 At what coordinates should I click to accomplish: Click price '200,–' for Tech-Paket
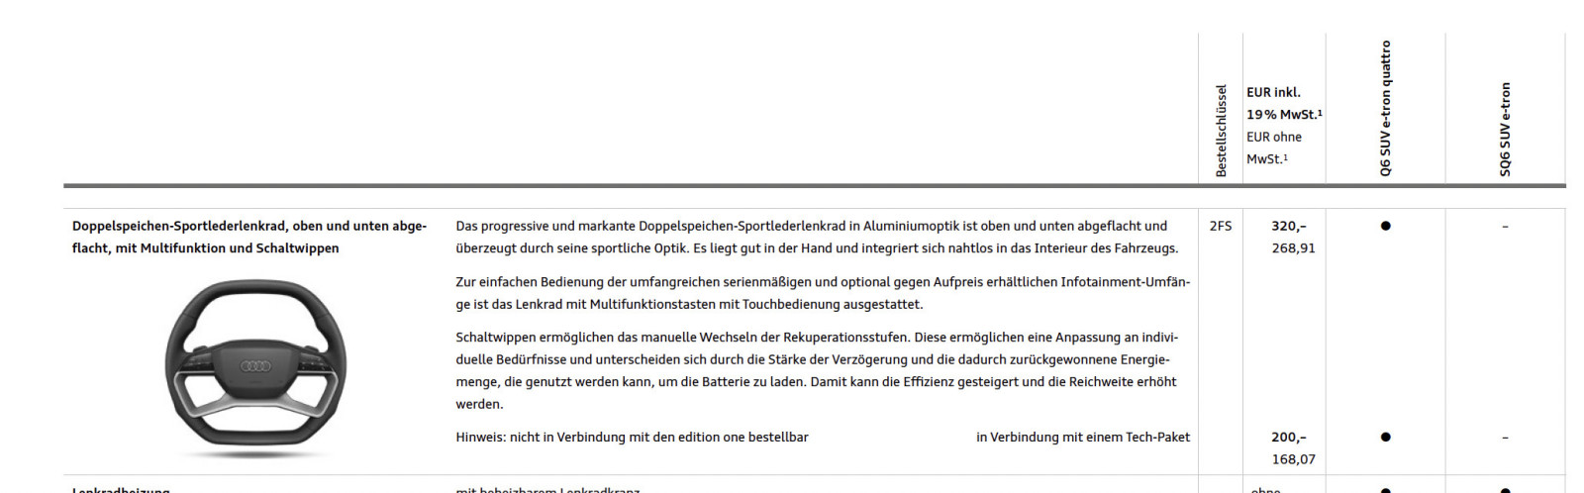1289,437
